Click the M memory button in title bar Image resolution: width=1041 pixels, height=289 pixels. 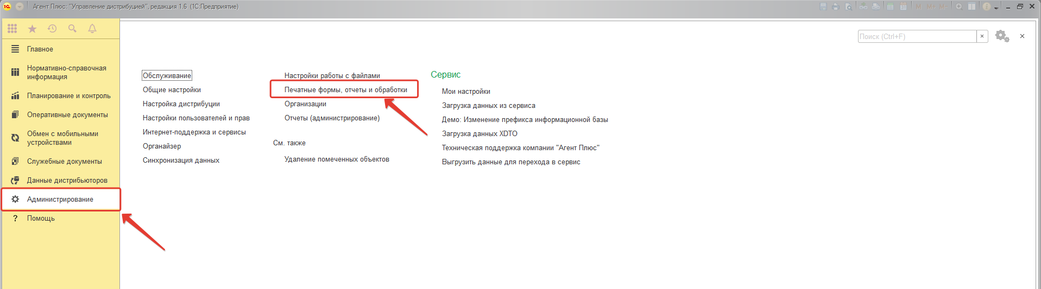[x=918, y=7]
